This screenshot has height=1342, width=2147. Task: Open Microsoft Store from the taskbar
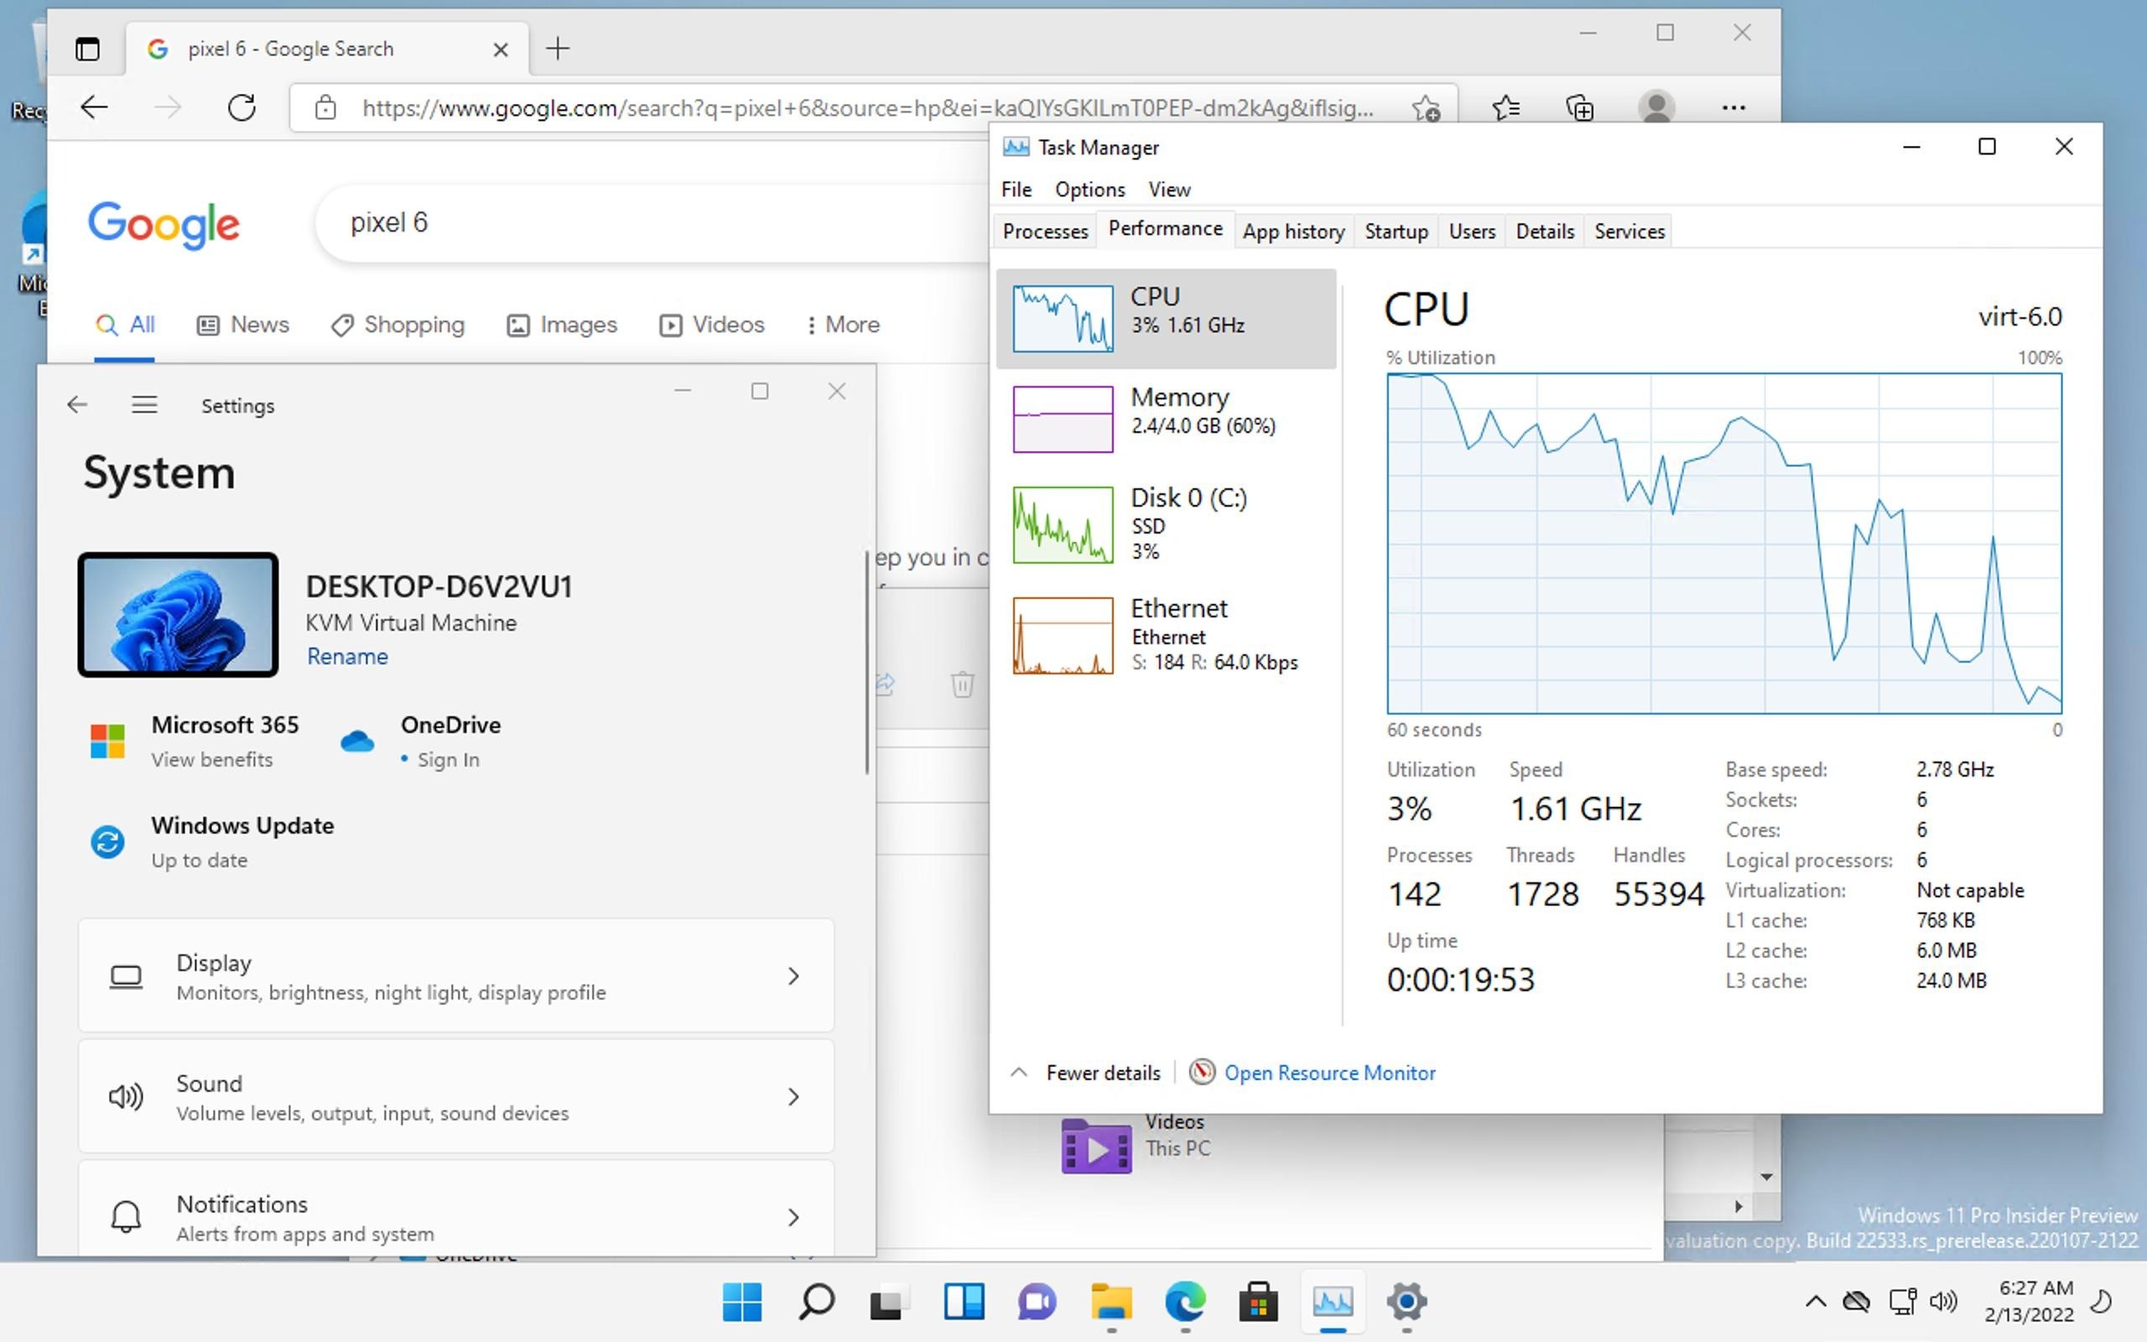1259,1303
